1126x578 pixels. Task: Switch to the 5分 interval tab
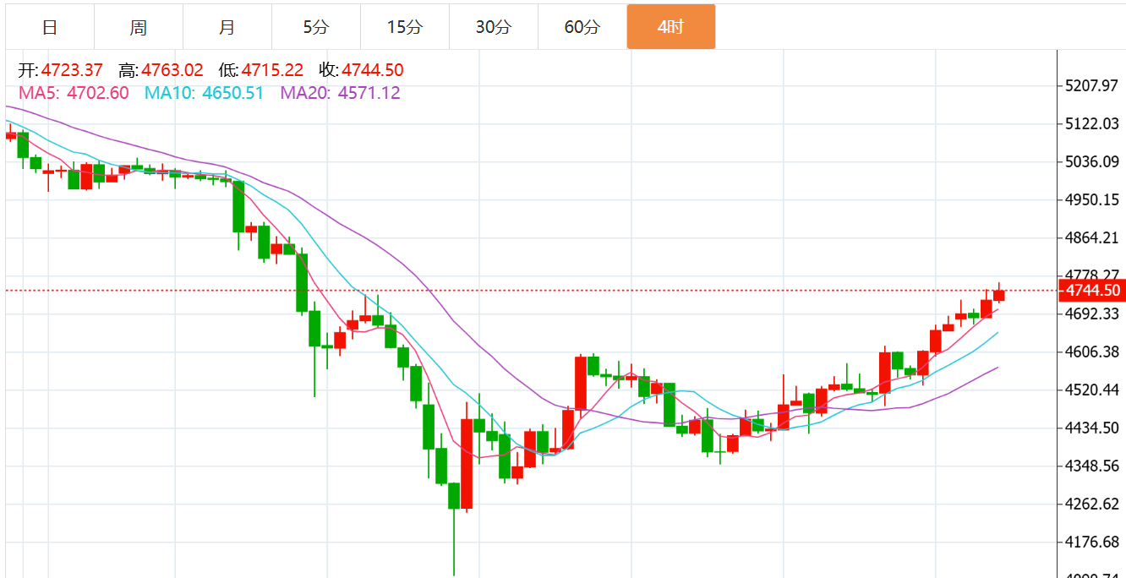pyautogui.click(x=316, y=27)
